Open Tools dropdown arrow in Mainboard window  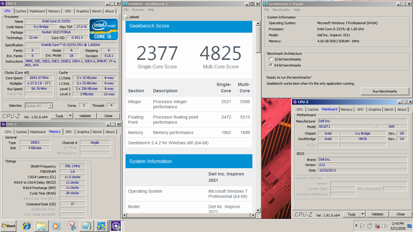tap(362, 214)
